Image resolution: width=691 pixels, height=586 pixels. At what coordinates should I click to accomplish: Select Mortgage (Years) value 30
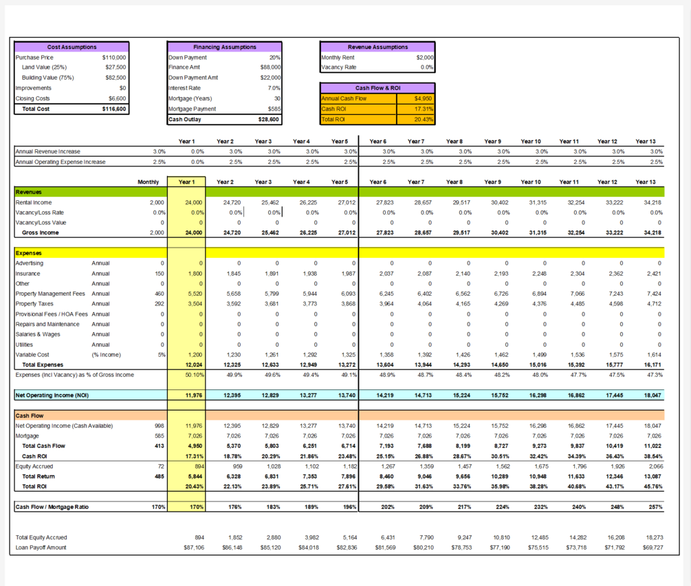coord(277,98)
